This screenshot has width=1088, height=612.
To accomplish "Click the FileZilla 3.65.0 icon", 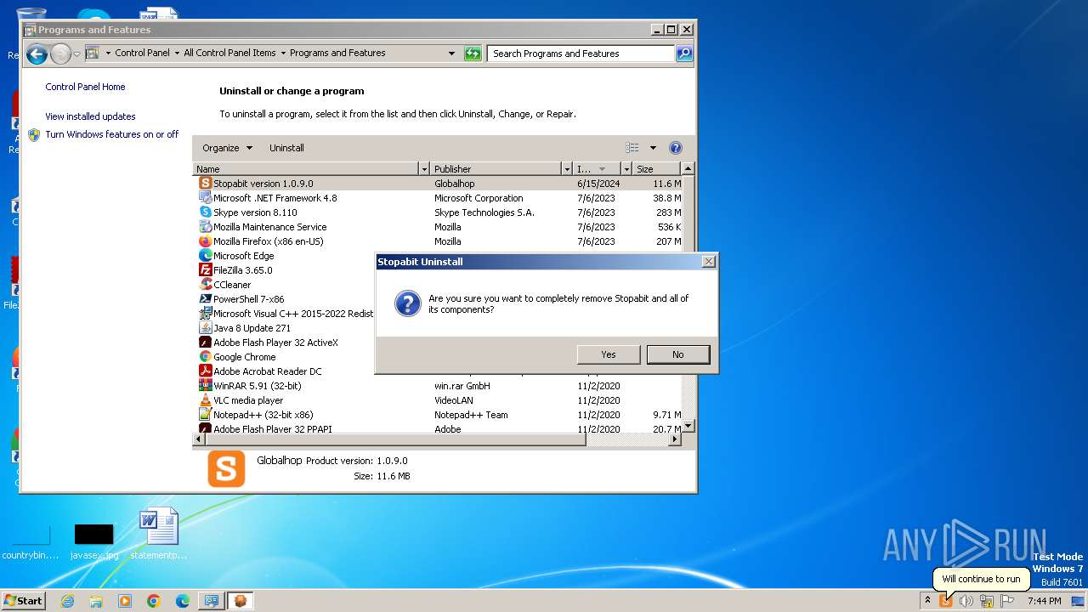I will tap(205, 270).
